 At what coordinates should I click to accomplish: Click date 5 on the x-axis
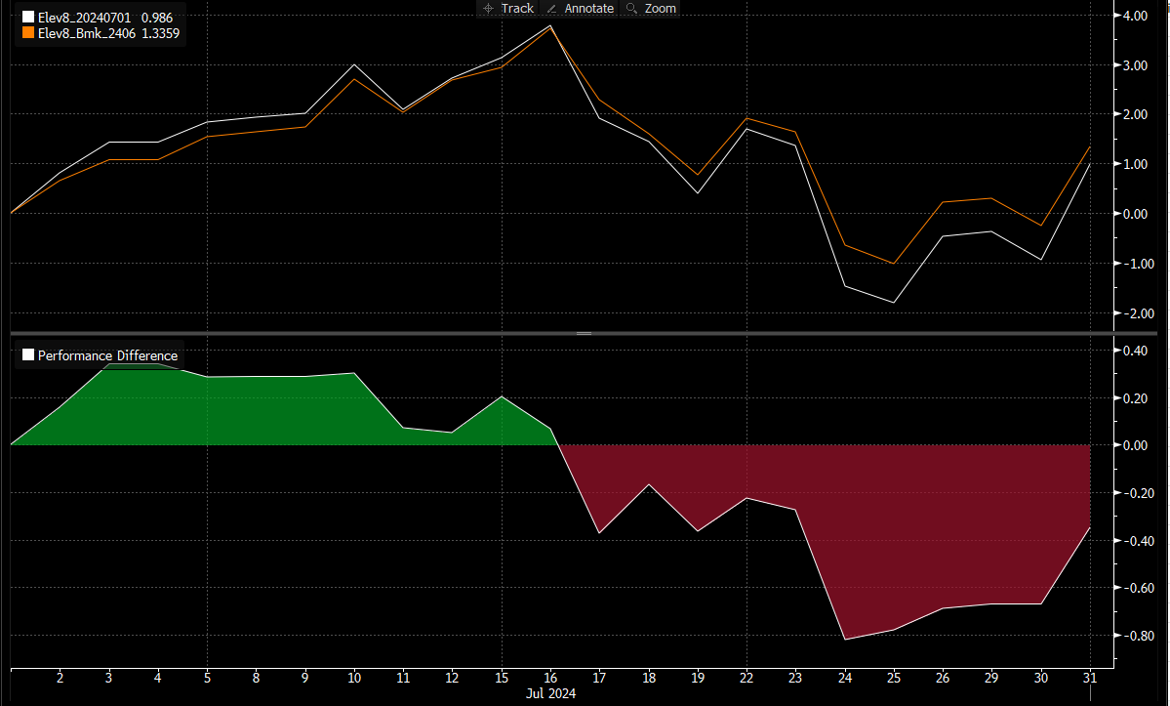[208, 678]
